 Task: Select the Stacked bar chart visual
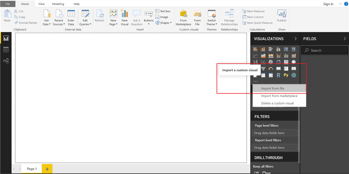tap(256, 49)
